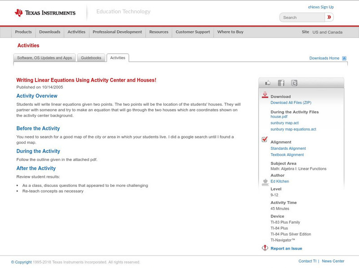The width and height of the screenshot is (359, 268).
Task: Open the Products menu
Action: [23, 32]
